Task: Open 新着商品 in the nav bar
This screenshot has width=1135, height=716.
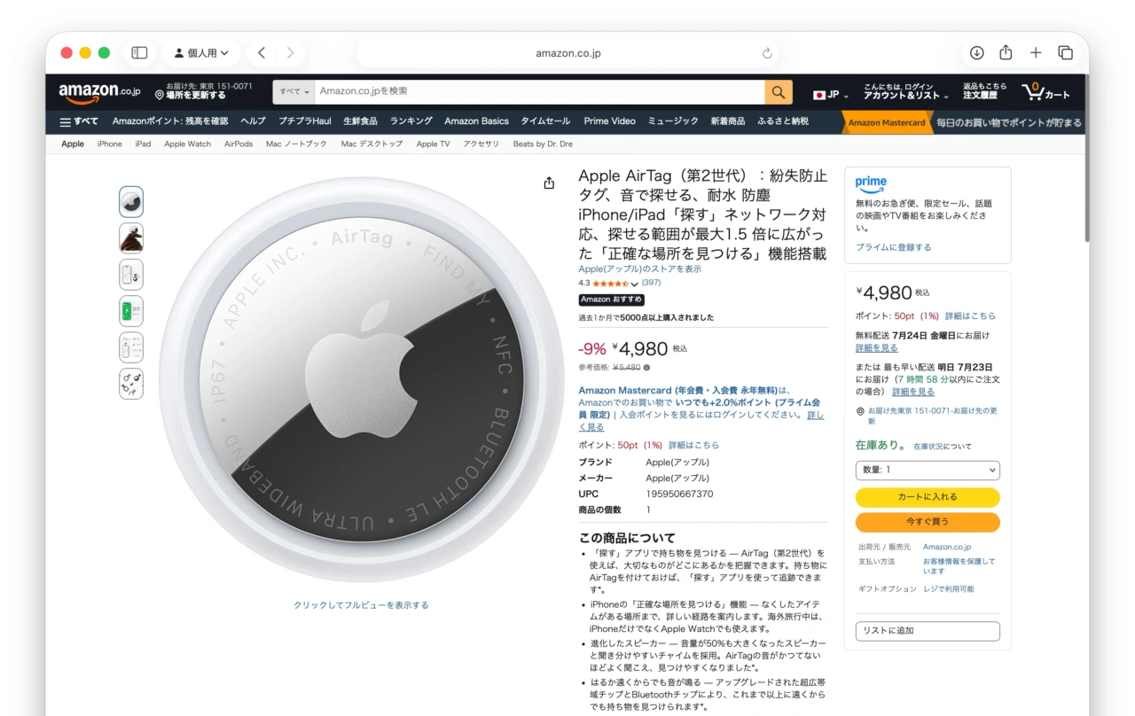Action: [x=728, y=121]
